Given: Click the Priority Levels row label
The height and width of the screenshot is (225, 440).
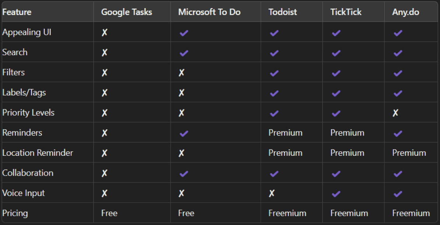Looking at the screenshot, I should pos(28,113).
